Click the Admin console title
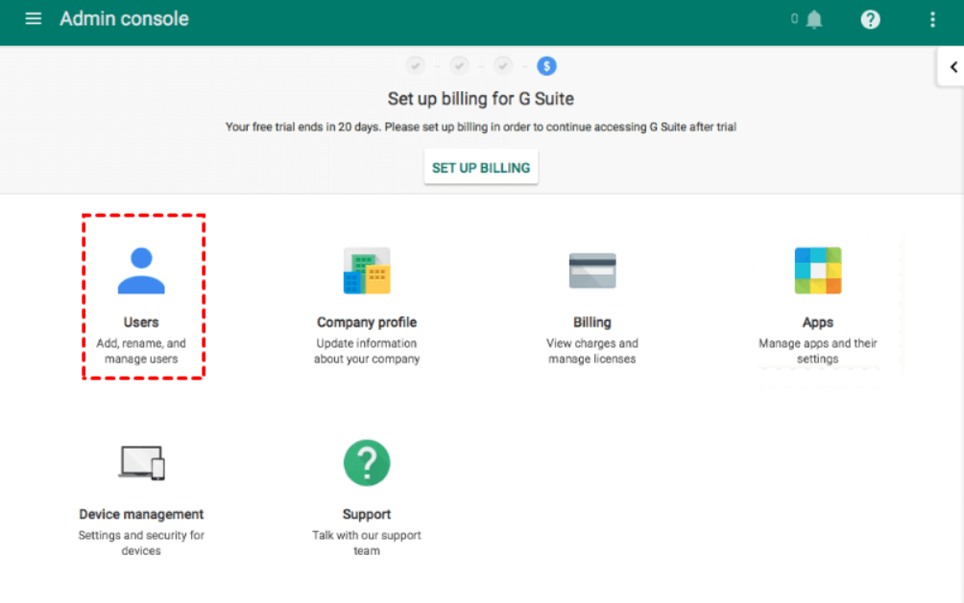Screen dimensions: 964x603 tap(124, 19)
